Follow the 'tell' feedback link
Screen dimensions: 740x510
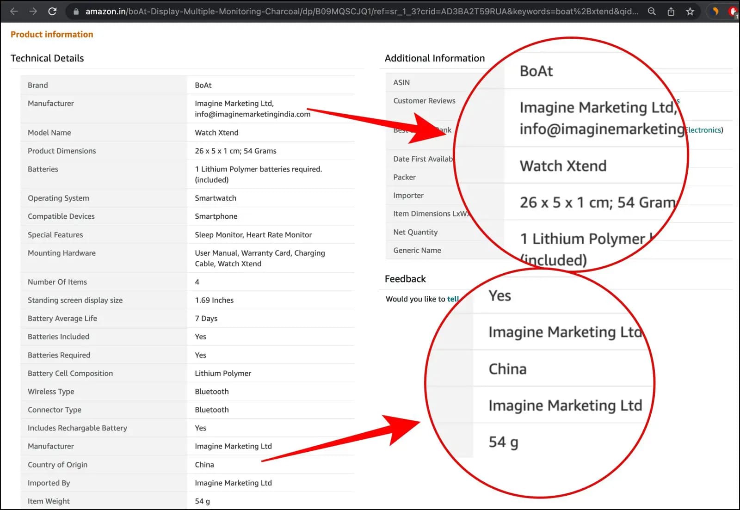453,299
